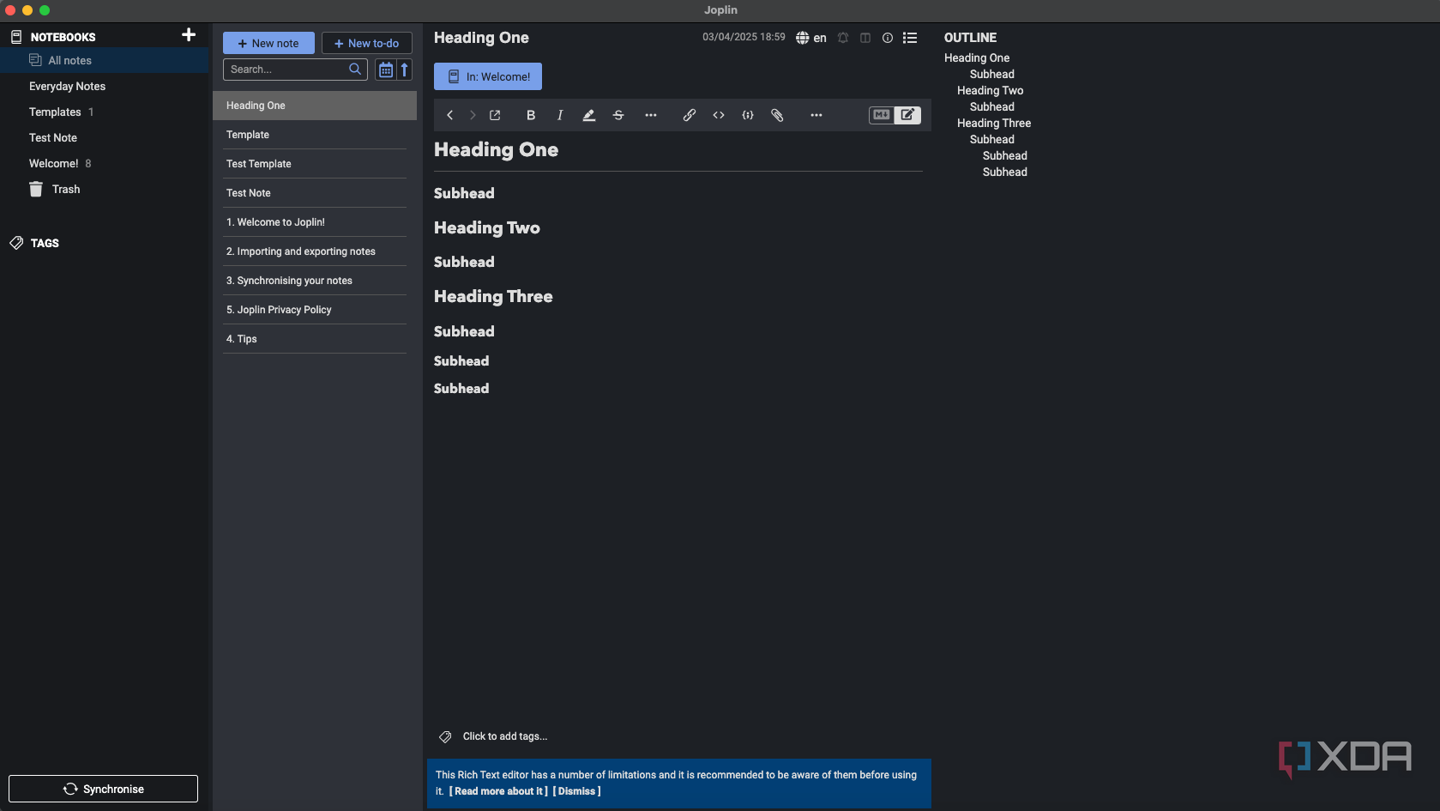Click In: Welcome! notebook button
The height and width of the screenshot is (811, 1440).
[488, 76]
